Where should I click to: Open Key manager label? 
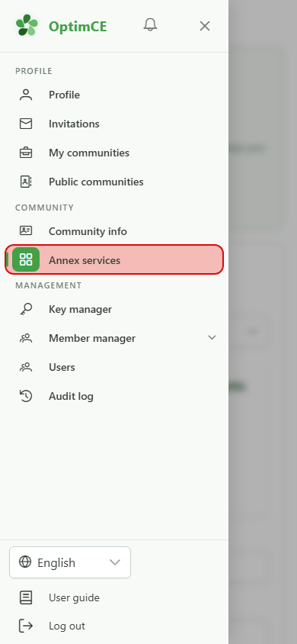point(80,309)
